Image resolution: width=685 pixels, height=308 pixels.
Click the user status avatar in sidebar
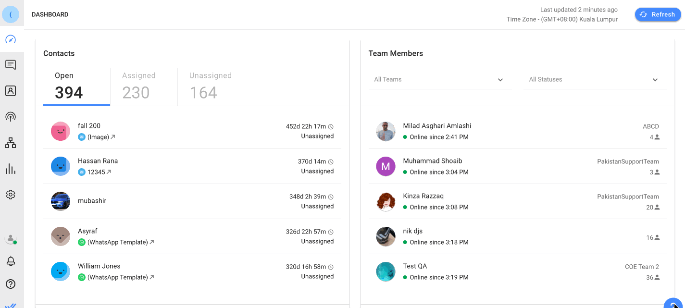click(x=11, y=238)
